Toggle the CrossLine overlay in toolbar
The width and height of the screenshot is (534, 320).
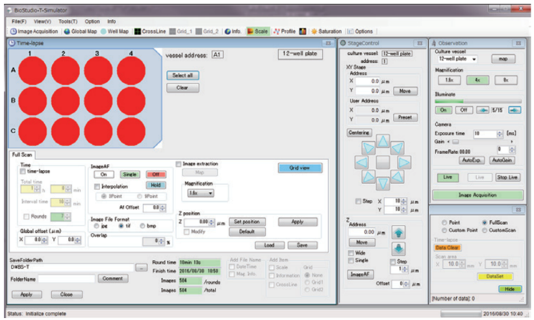point(150,31)
